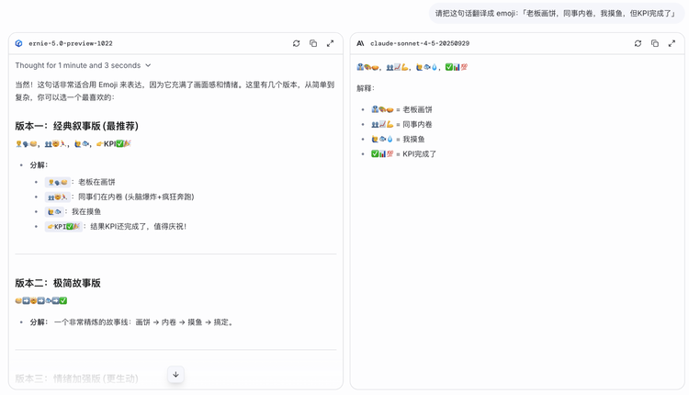Expand the ernie panel to fullscreen
689x395 pixels.
[x=330, y=43]
